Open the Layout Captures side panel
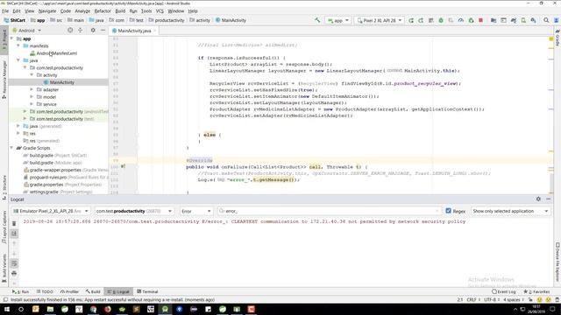This screenshot has width=561, height=315. pos(4,227)
